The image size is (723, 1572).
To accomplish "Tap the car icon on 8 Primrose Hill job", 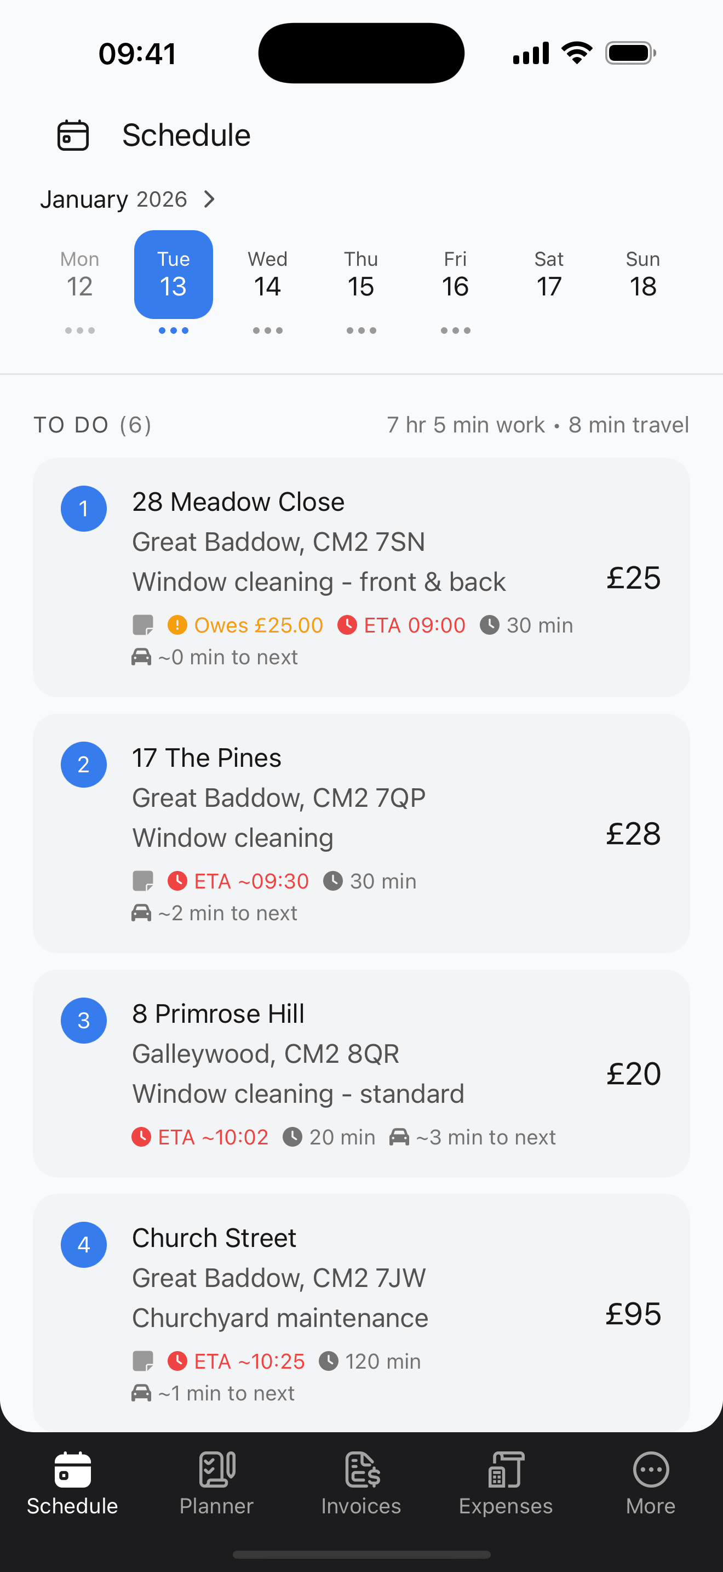I will (x=399, y=1137).
